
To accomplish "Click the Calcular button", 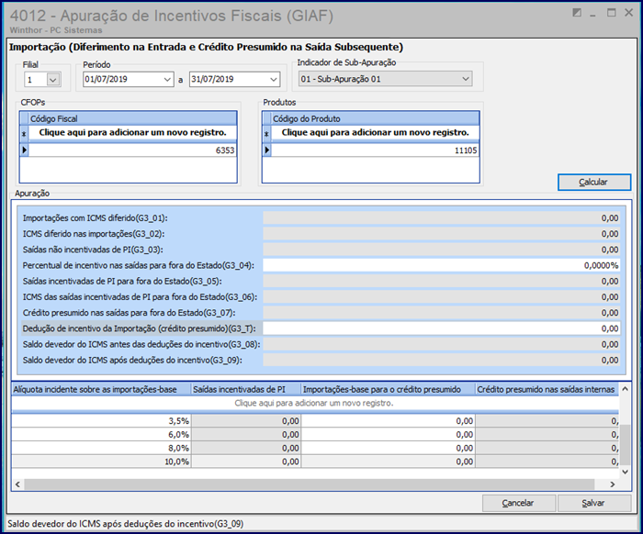I will (x=594, y=183).
